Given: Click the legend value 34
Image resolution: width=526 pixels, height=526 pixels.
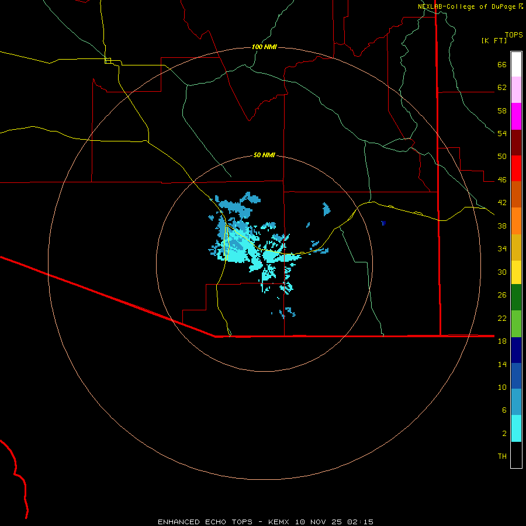Looking at the screenshot, I should click(502, 249).
